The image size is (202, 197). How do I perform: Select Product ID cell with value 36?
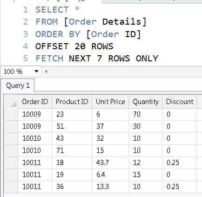pyautogui.click(x=72, y=187)
